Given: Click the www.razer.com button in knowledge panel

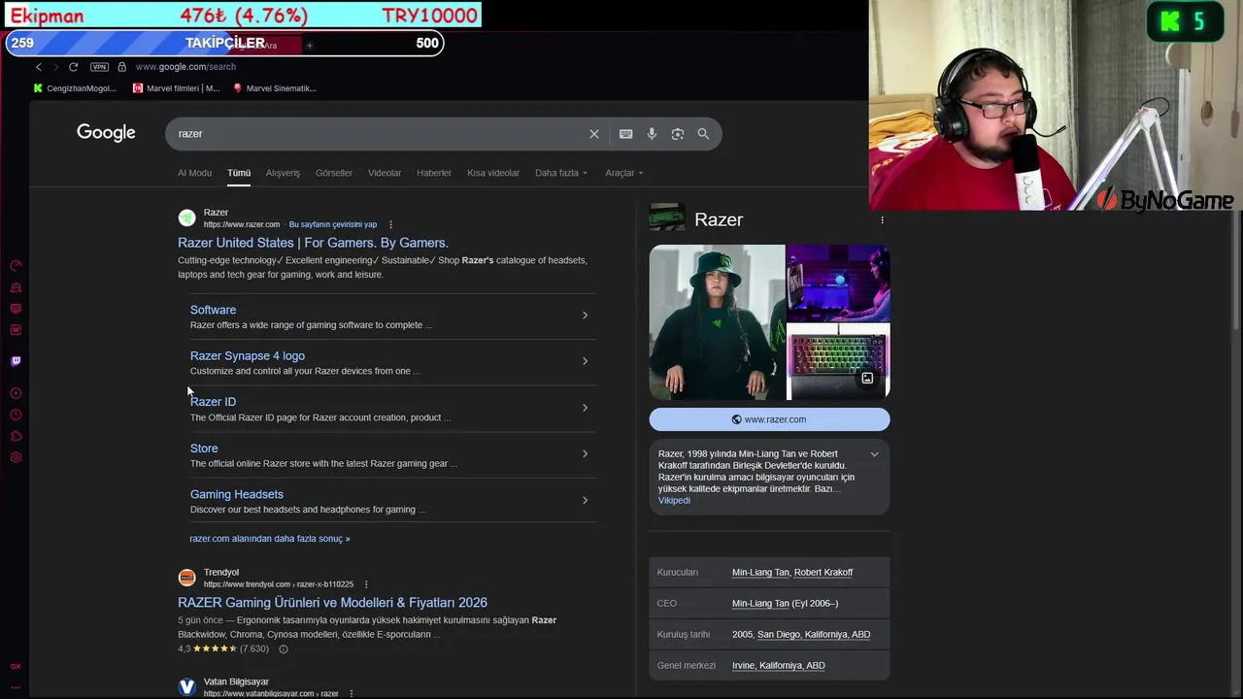Looking at the screenshot, I should [x=769, y=419].
